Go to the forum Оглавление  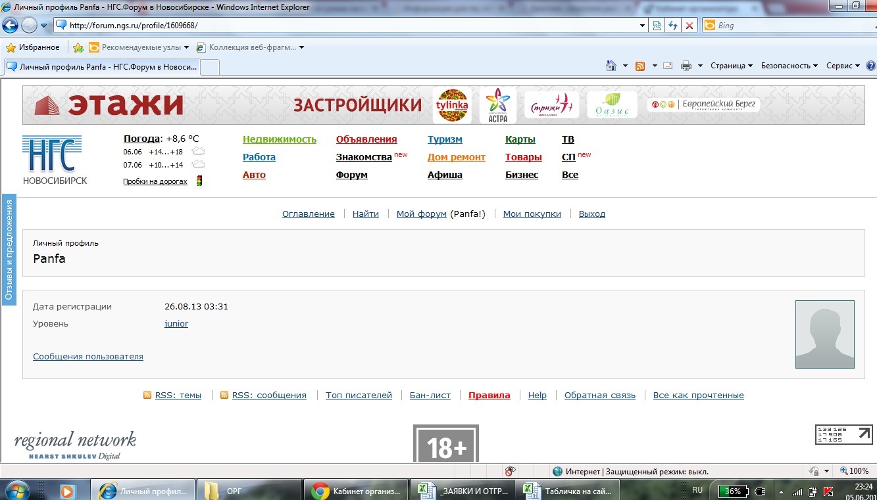pos(309,214)
